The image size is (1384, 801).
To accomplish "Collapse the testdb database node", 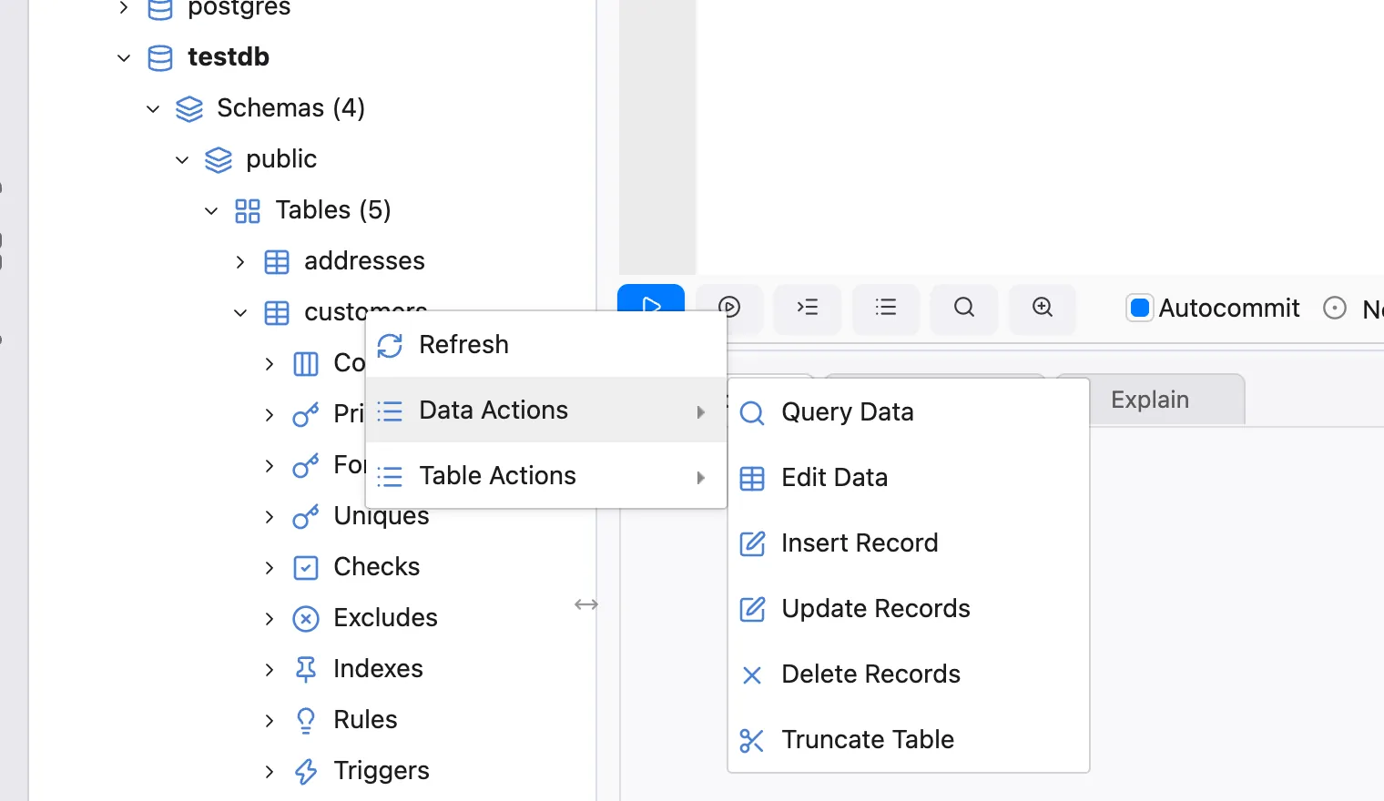I will (x=124, y=57).
